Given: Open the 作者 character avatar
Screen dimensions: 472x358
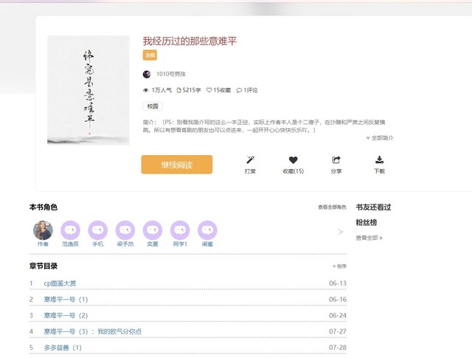Looking at the screenshot, I should 43,230.
